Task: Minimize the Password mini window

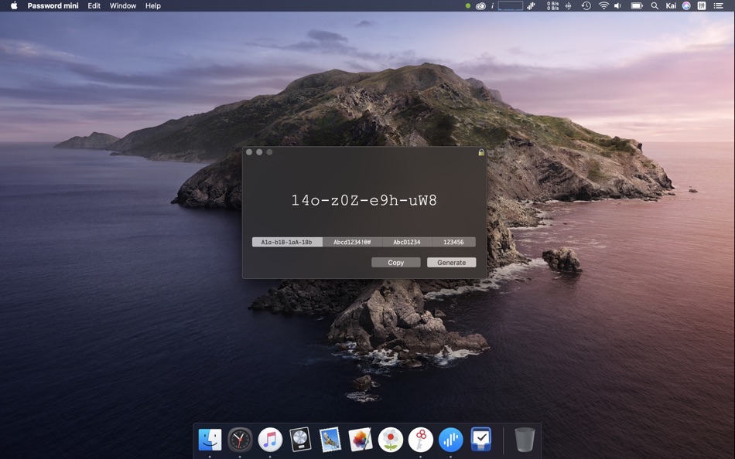Action: click(x=259, y=152)
